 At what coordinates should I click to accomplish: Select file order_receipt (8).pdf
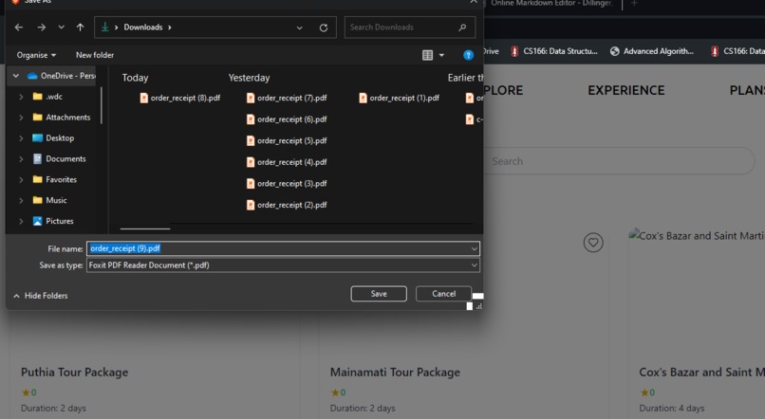click(180, 98)
